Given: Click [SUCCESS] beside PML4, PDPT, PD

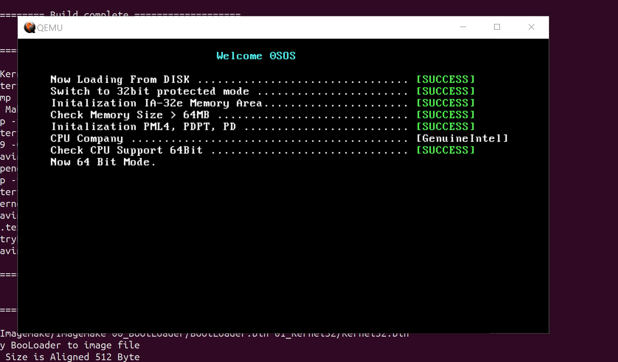Looking at the screenshot, I should click(x=446, y=126).
